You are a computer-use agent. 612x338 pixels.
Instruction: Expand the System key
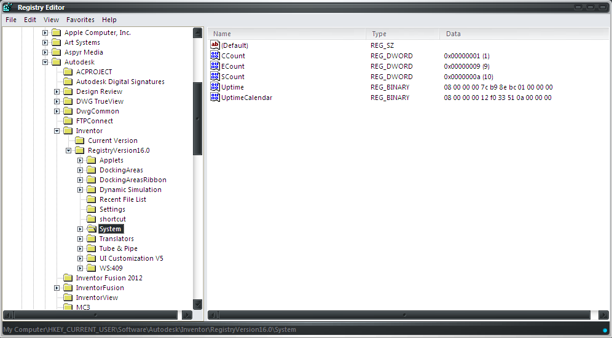tap(80, 229)
